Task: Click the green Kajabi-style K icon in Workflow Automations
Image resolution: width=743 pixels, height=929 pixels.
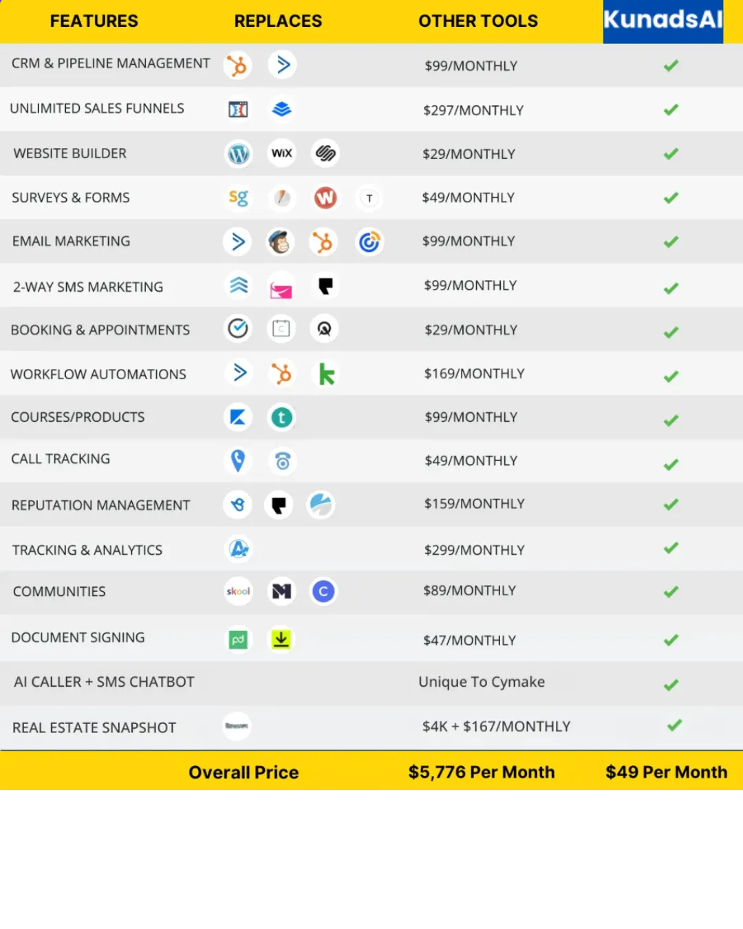Action: [x=326, y=374]
